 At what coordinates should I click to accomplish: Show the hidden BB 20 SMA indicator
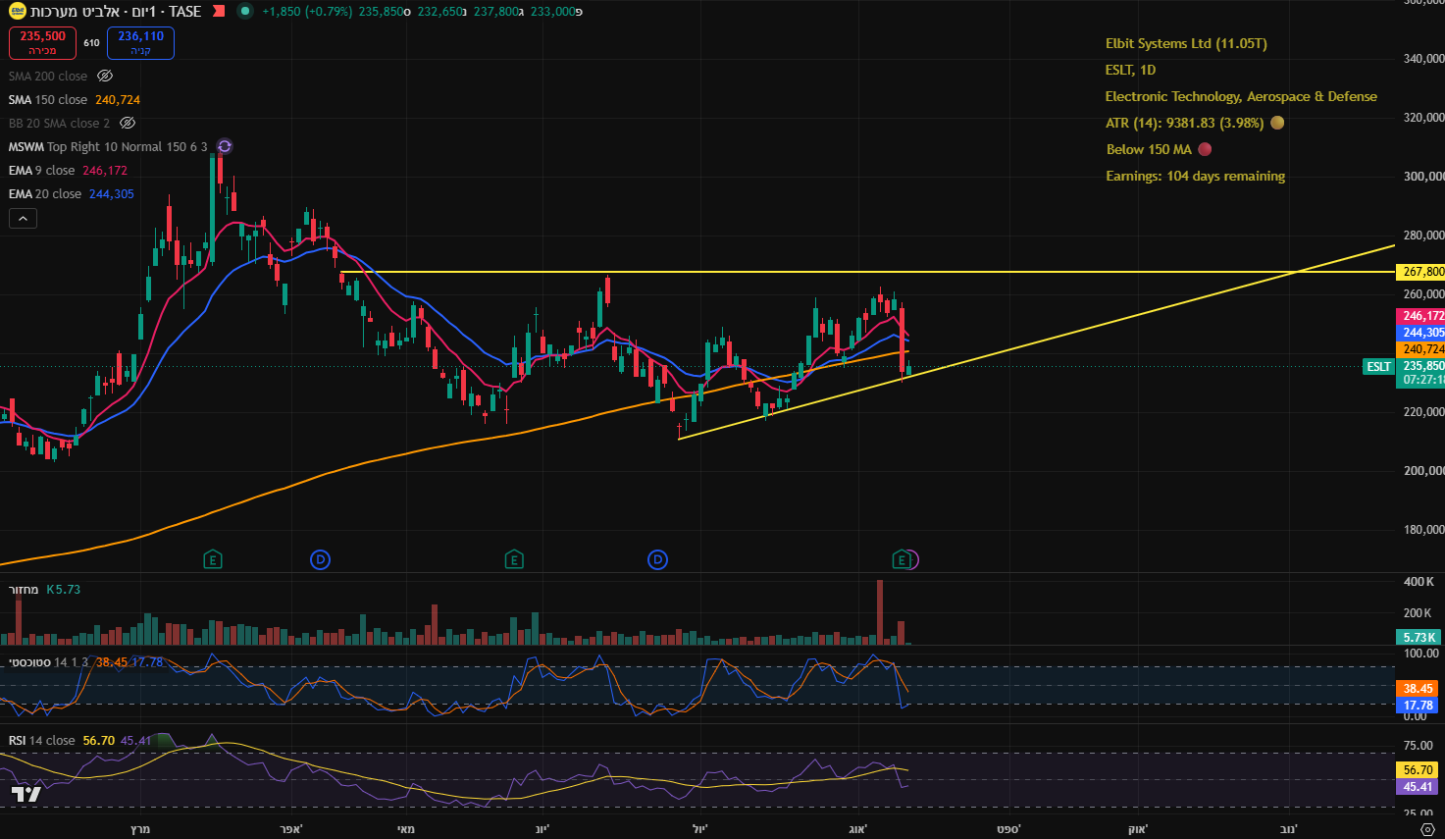point(128,123)
